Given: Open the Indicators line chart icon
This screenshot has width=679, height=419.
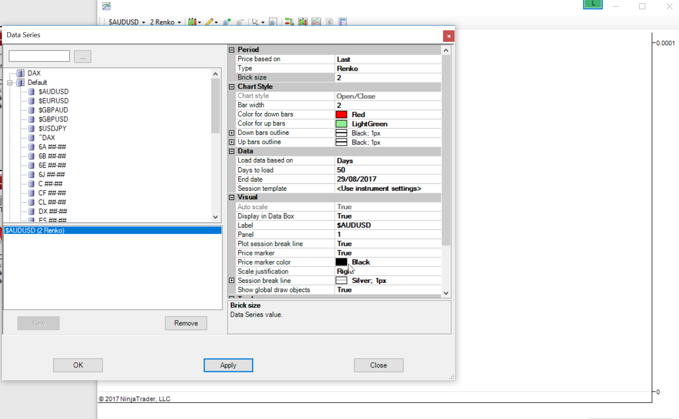Looking at the screenshot, I should click(x=316, y=22).
